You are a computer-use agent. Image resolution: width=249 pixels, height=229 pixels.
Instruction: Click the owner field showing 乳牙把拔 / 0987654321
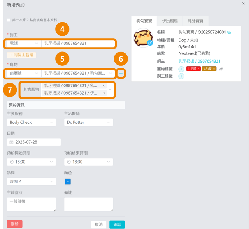click(x=78, y=43)
